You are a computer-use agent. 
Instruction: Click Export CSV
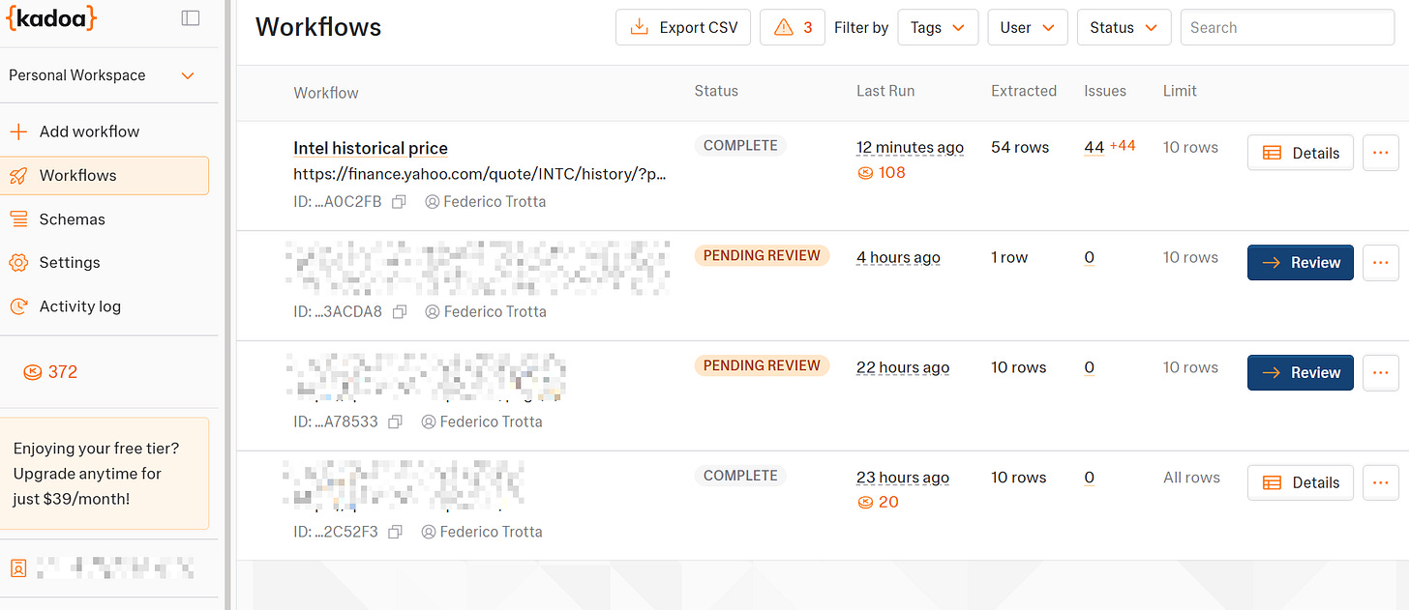pos(682,27)
